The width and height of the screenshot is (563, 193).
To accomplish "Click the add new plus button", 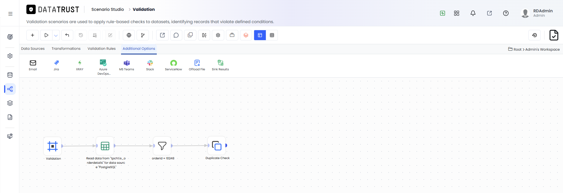I will (33, 35).
